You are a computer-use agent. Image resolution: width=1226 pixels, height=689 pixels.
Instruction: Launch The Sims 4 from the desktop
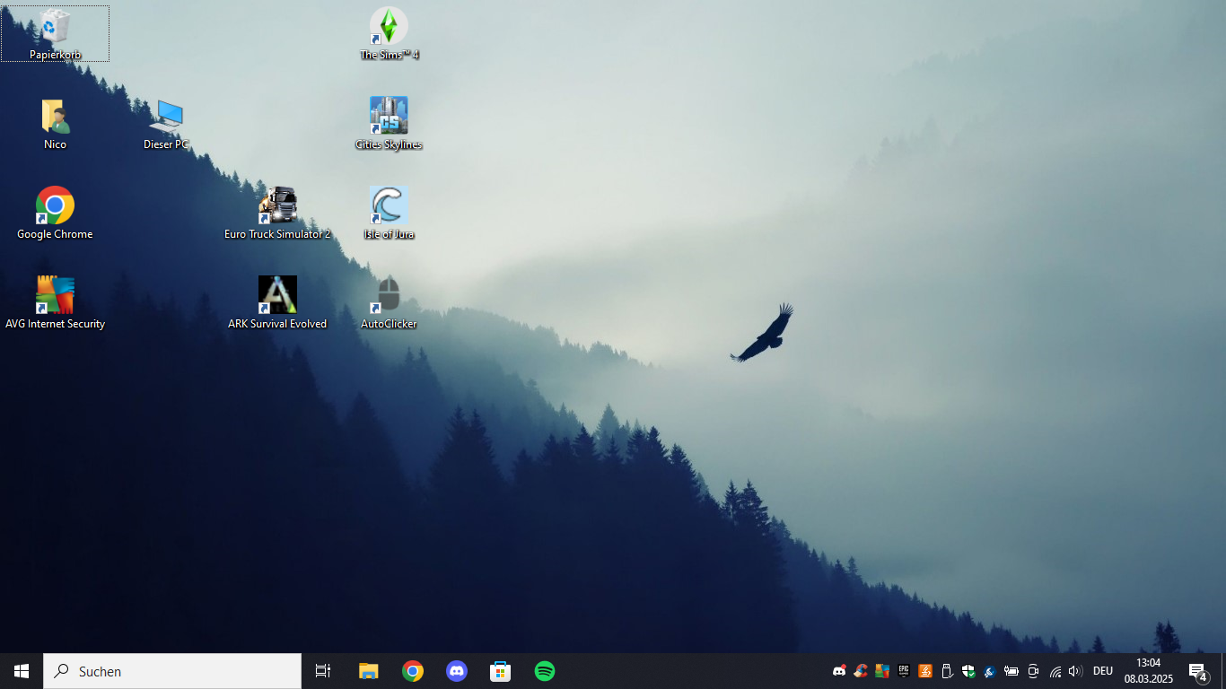(x=389, y=33)
